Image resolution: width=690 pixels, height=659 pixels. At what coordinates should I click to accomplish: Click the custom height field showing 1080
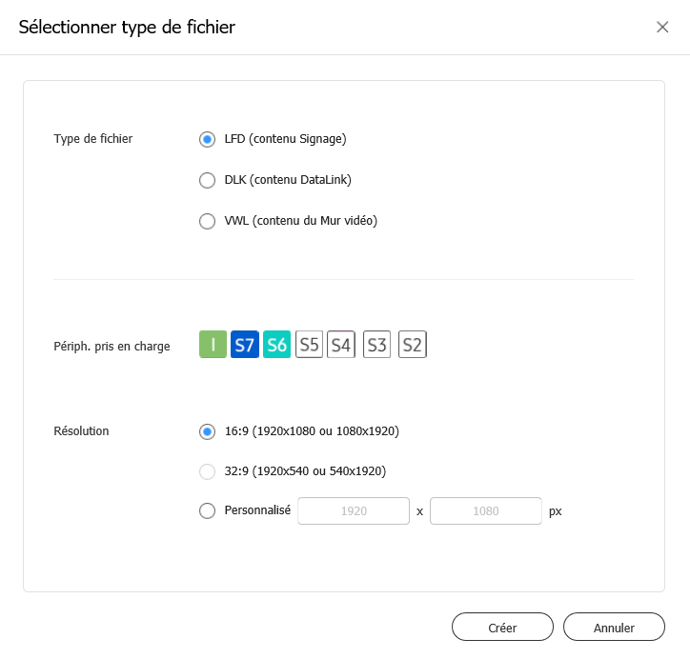pyautogui.click(x=485, y=511)
